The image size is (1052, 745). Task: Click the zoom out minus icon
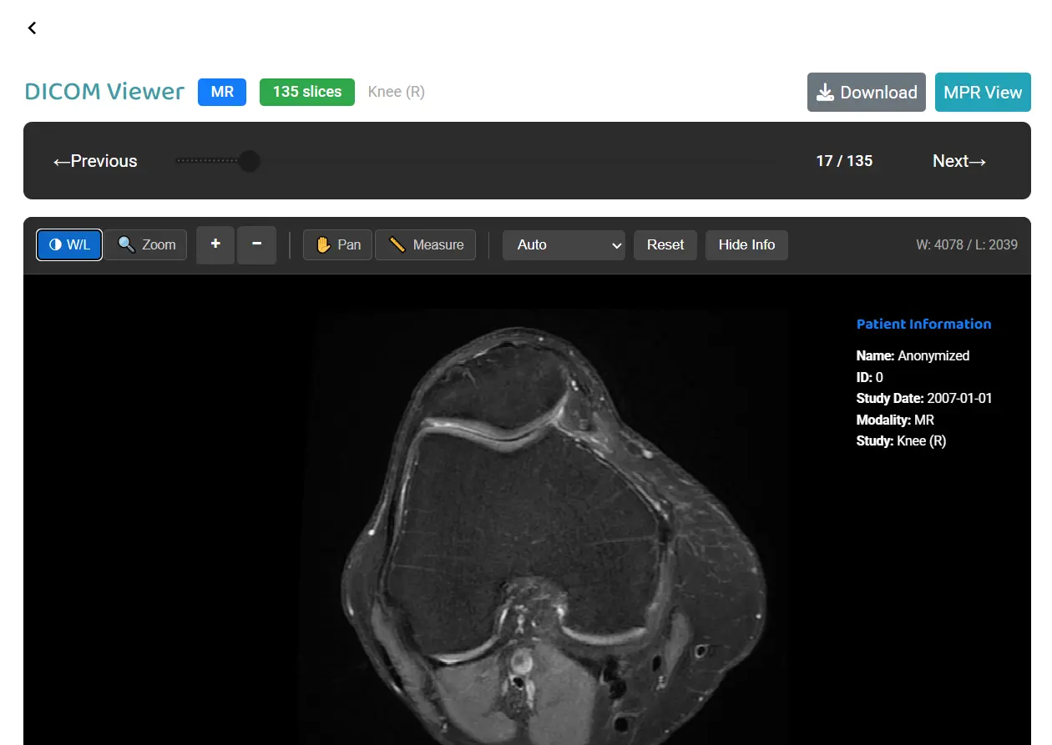[x=256, y=244]
